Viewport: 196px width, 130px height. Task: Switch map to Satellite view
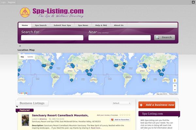[30, 57]
